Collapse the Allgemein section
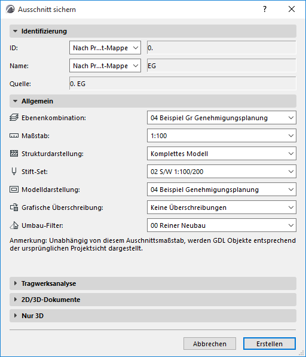306x357 pixels. pos(153,101)
